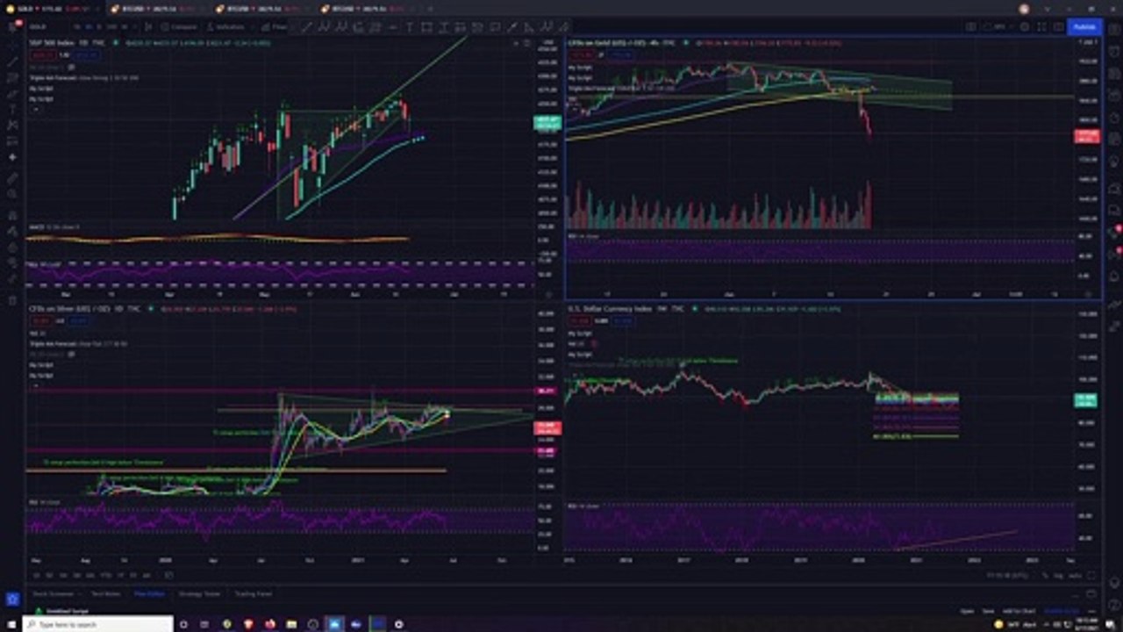1123x632 pixels.
Task: Open the Compare symbols button
Action: point(179,27)
